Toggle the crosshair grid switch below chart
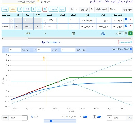Screen dimensions: 135x124 tap(99, 117)
